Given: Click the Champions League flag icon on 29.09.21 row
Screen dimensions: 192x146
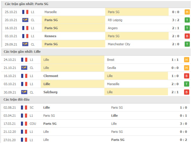Looking at the screenshot, I should 25,44.
